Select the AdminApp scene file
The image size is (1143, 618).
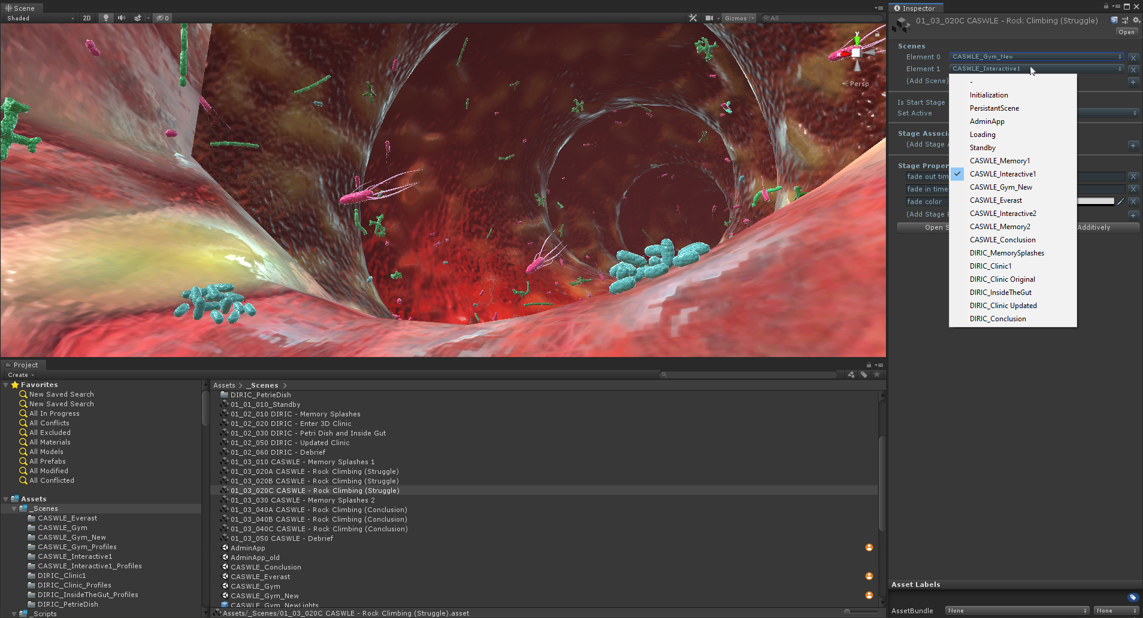[x=247, y=548]
